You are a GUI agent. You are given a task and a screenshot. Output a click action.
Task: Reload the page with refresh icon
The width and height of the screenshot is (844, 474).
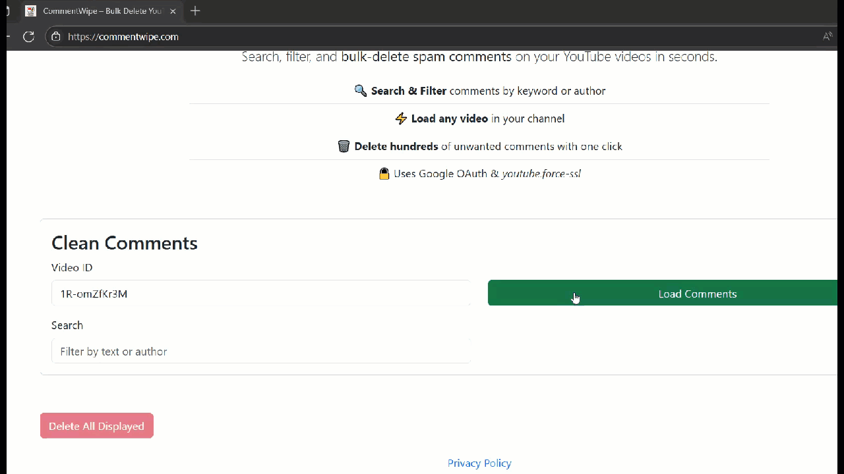coord(28,37)
